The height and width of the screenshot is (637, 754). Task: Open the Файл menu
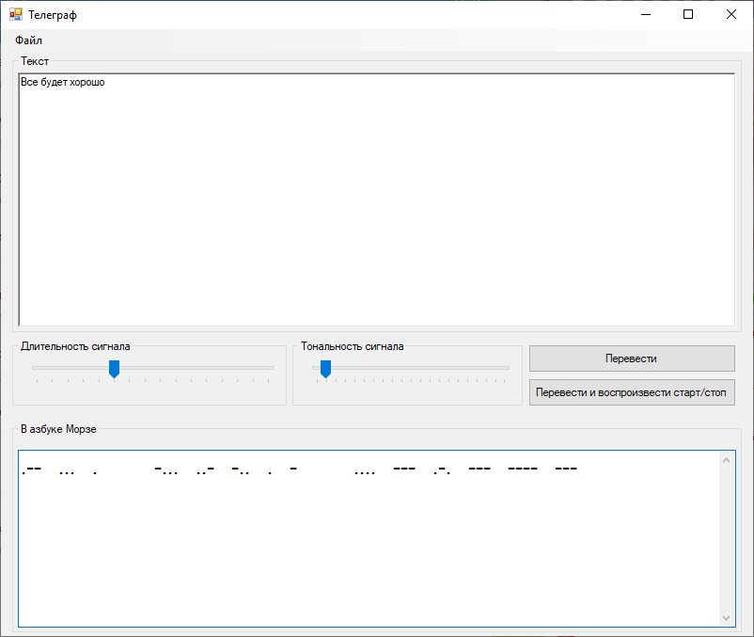28,40
